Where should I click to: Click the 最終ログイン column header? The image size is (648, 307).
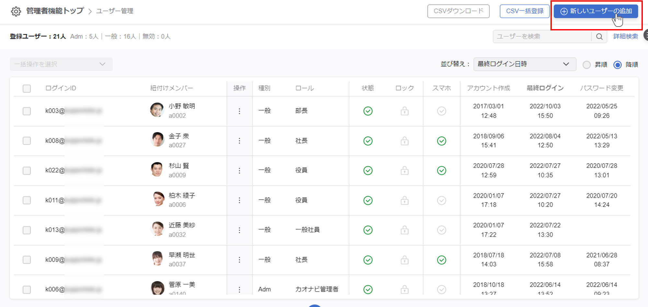(545, 88)
